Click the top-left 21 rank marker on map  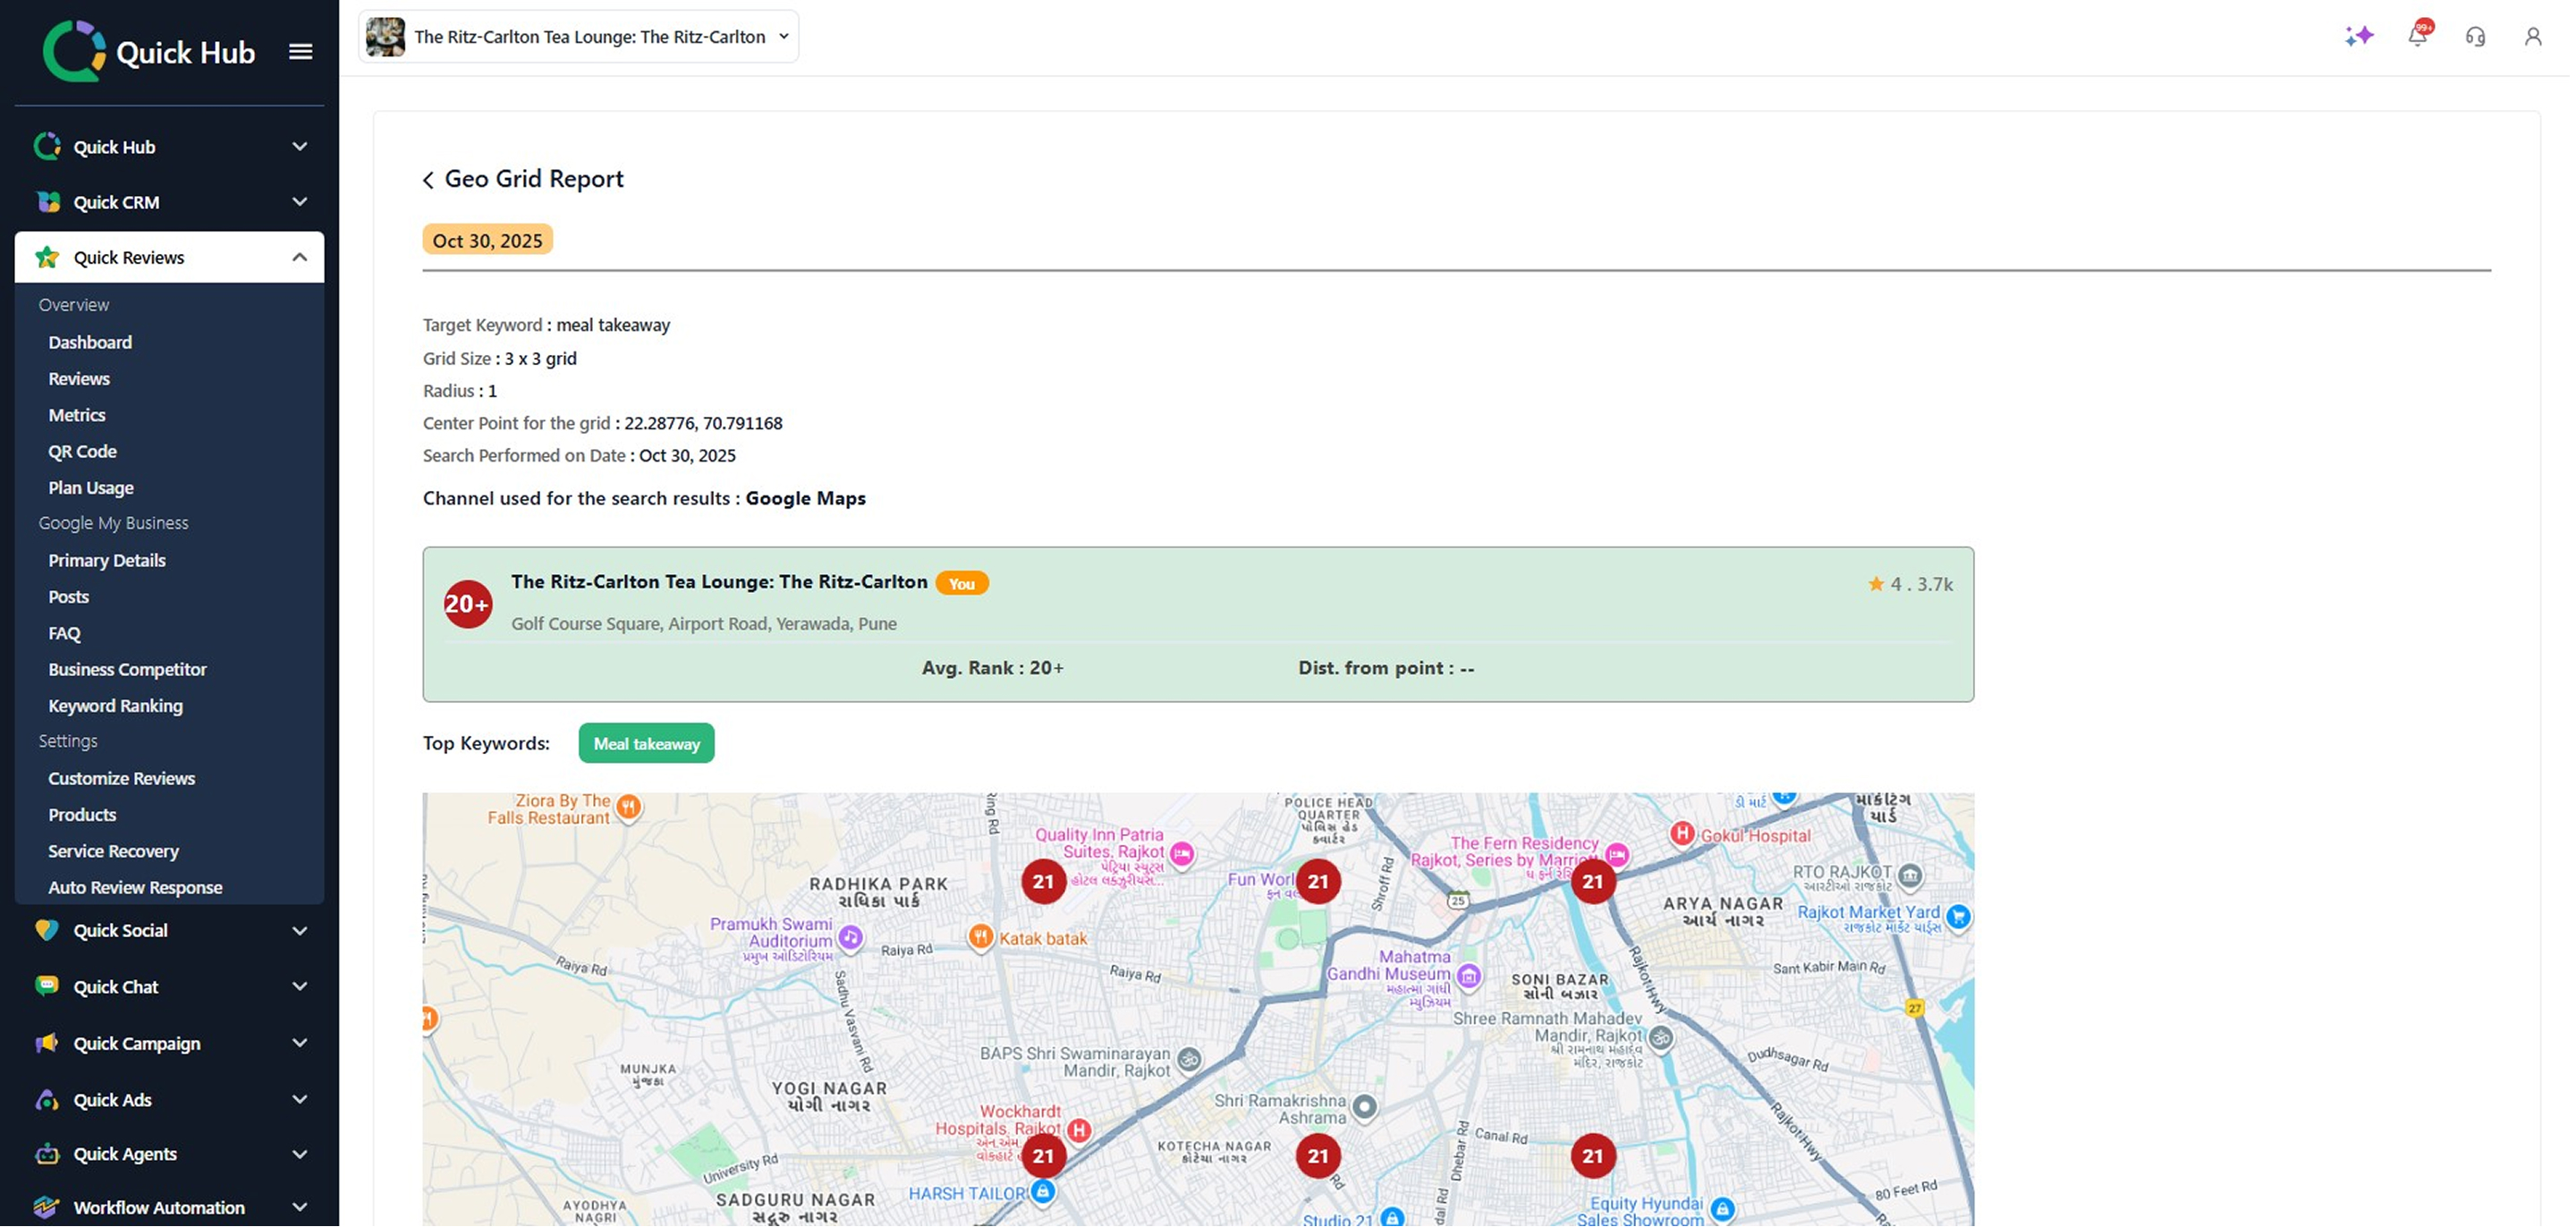tap(1043, 881)
